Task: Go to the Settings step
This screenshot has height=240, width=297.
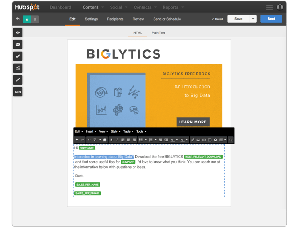Action: [x=91, y=19]
